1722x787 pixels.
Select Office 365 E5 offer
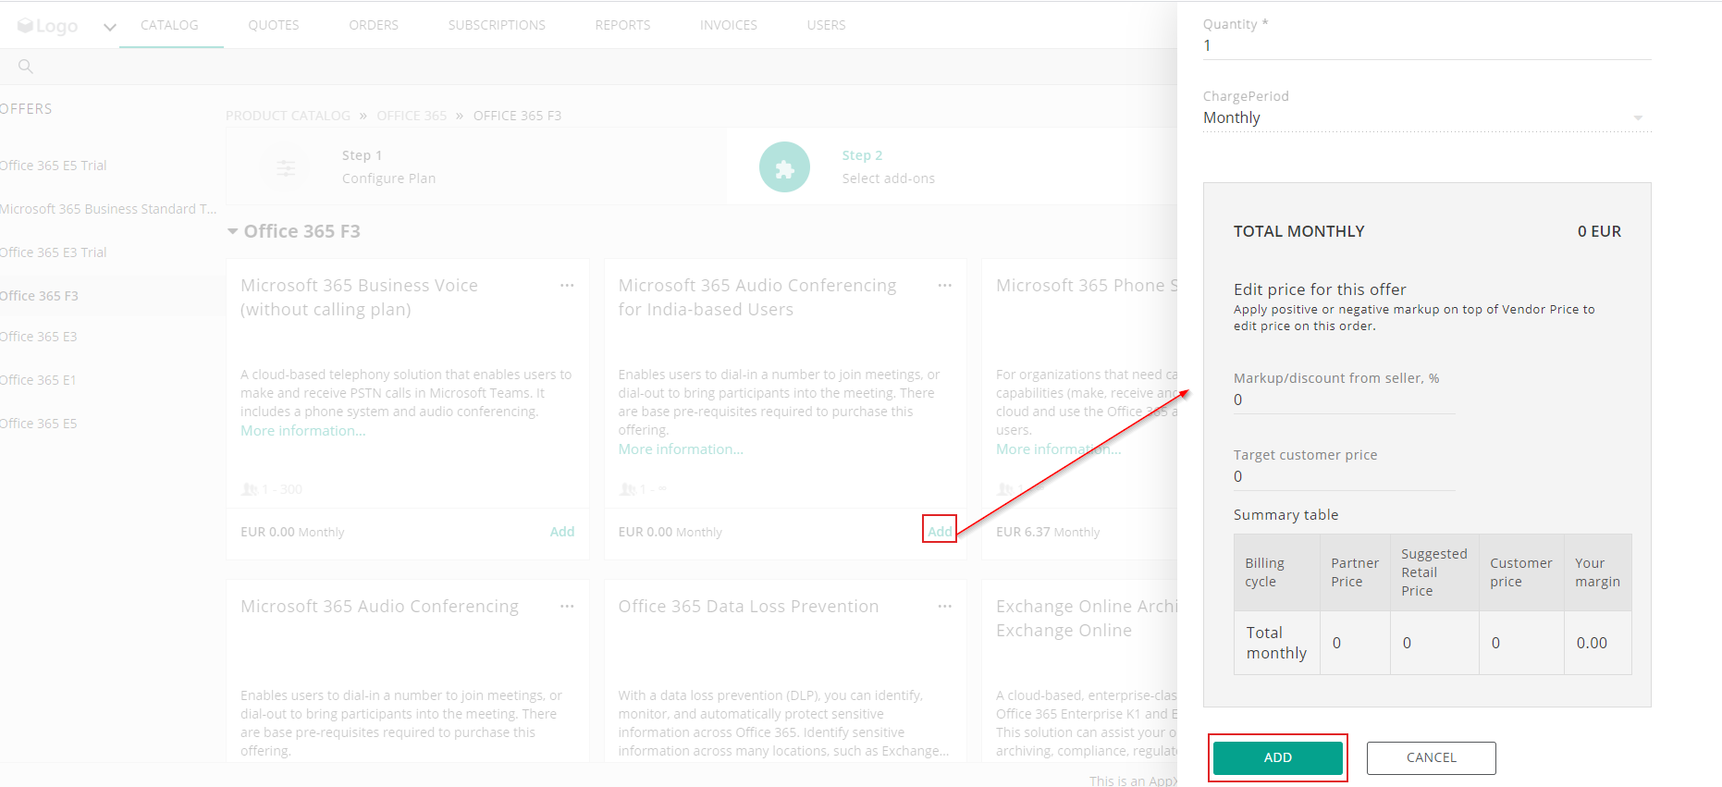[x=39, y=424]
